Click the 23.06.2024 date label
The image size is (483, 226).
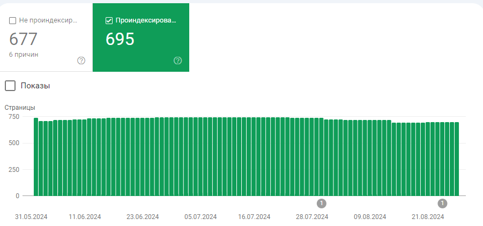coord(143,217)
